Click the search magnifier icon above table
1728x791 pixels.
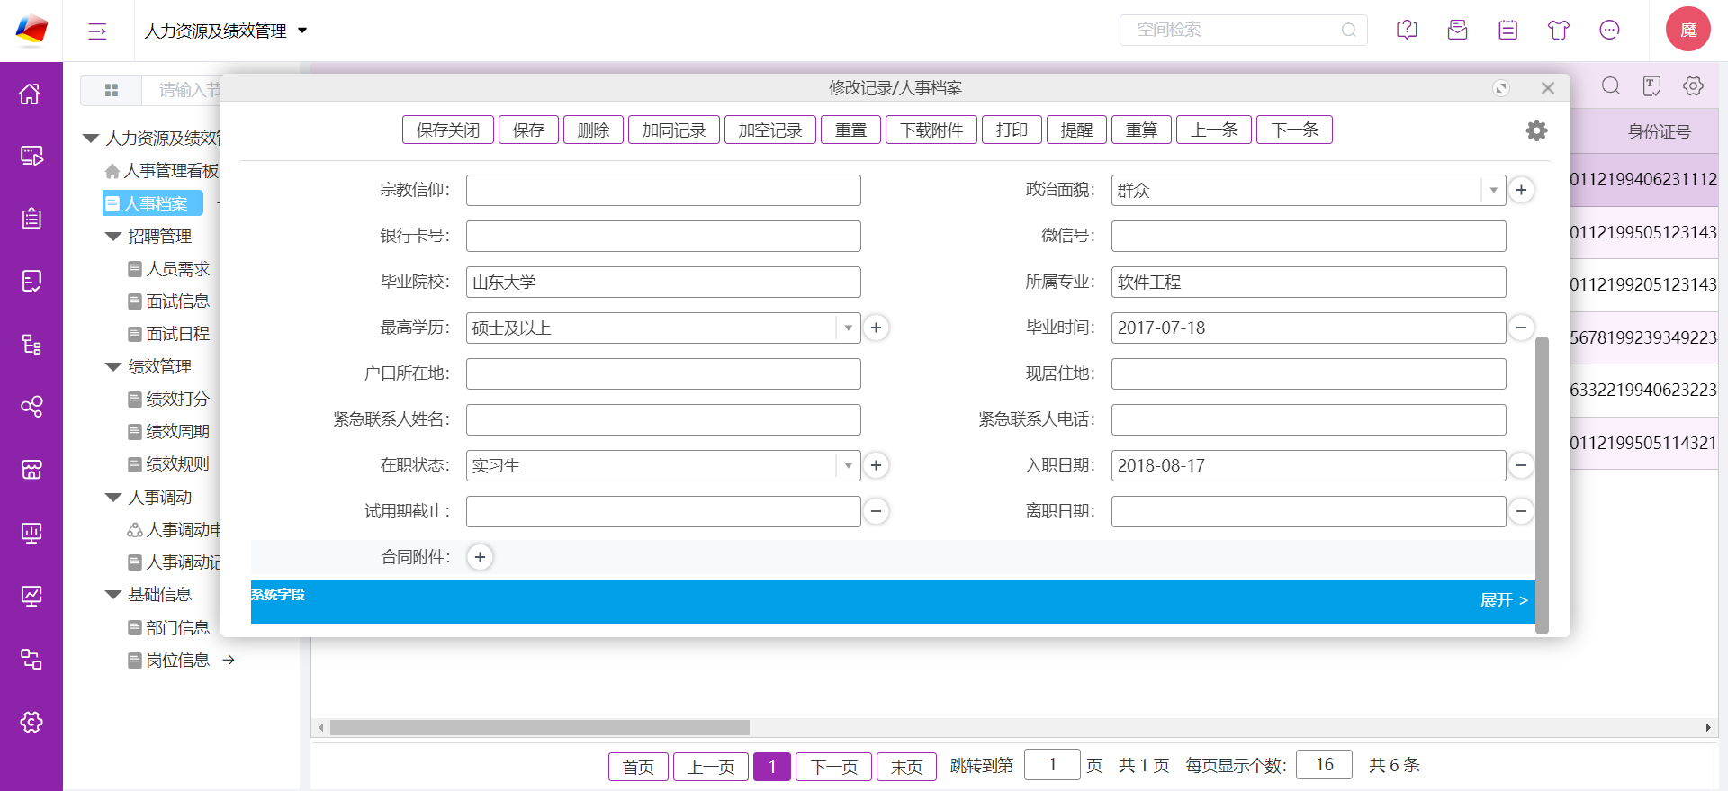[x=1610, y=86]
